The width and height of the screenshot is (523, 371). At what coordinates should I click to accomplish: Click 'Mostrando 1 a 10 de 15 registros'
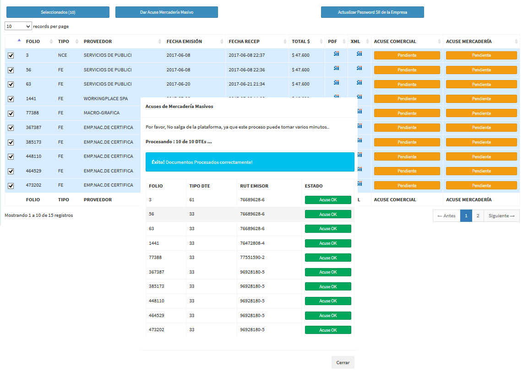38,215
